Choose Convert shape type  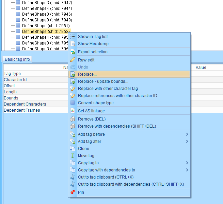pos(96,103)
